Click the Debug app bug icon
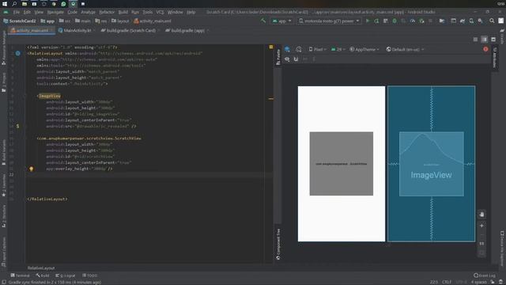This screenshot has width=506, height=285. (395, 21)
